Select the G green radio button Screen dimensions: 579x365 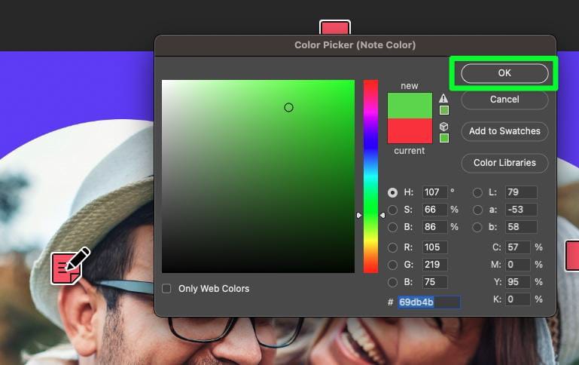pyautogui.click(x=392, y=265)
